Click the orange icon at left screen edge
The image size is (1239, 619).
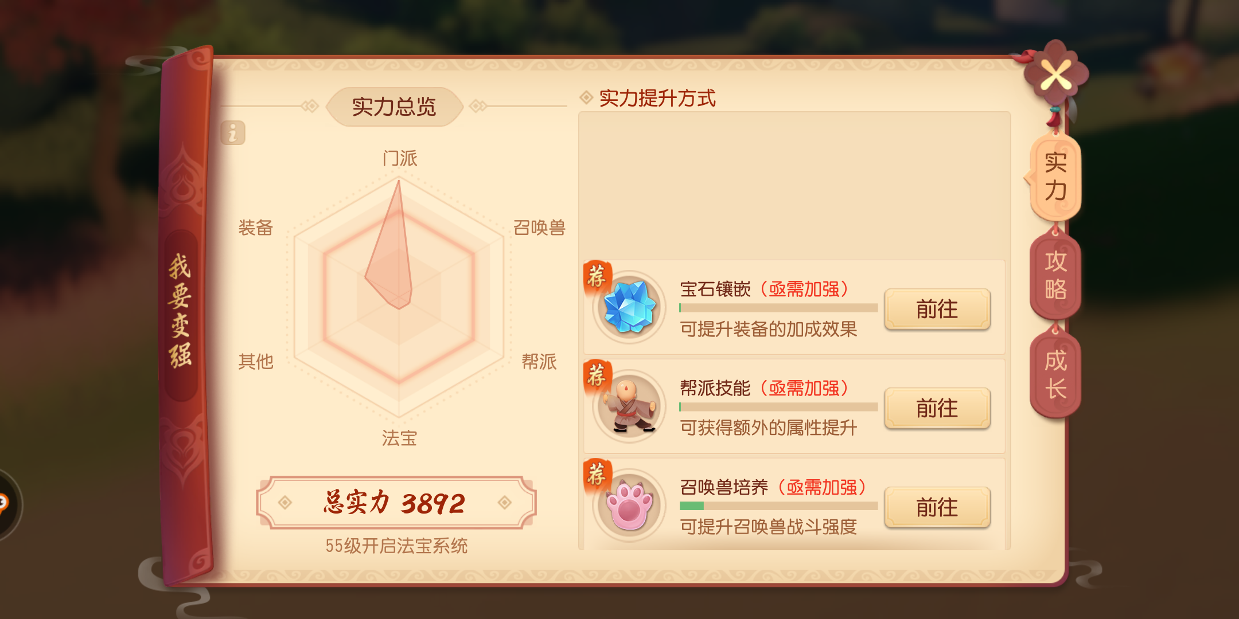(5, 504)
